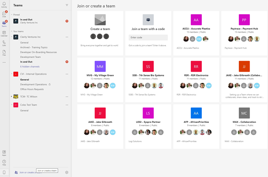268x177 pixels.
Task: Show more apps ellipsis in the sidebar
Action: [x=4, y=62]
